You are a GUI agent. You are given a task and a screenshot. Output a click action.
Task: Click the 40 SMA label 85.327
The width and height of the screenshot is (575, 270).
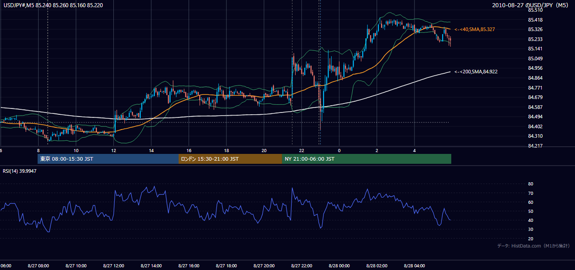coord(475,29)
